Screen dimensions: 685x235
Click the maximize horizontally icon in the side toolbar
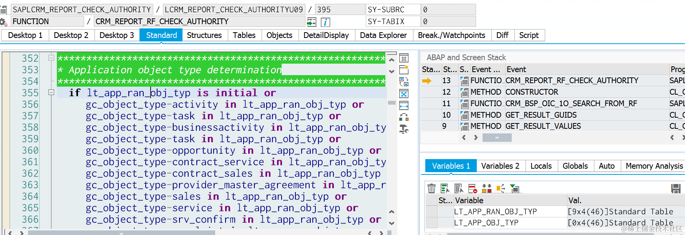[x=404, y=105]
